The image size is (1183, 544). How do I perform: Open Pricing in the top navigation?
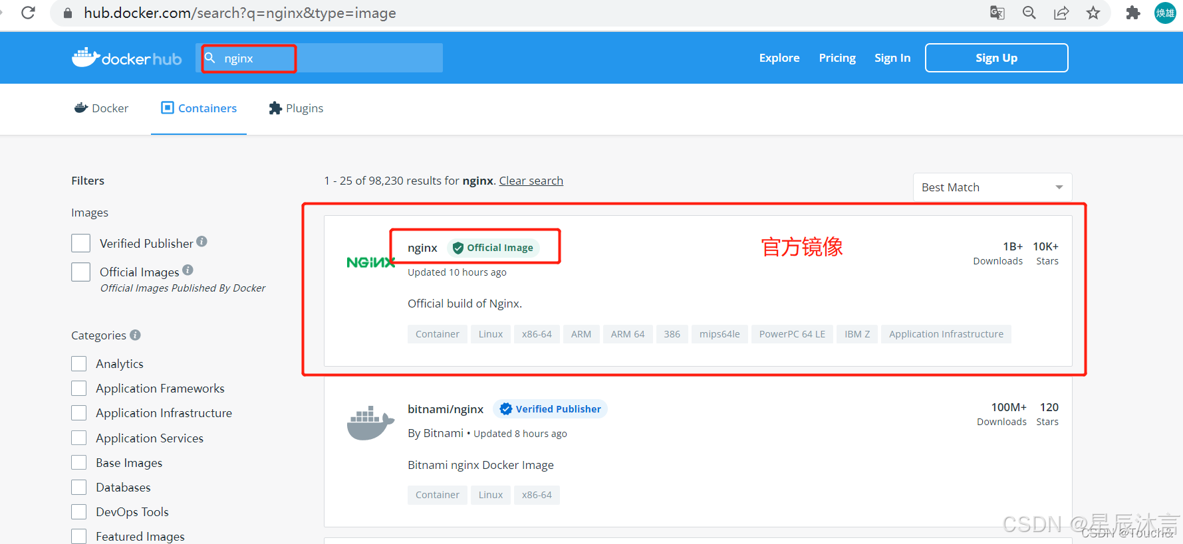pos(837,58)
